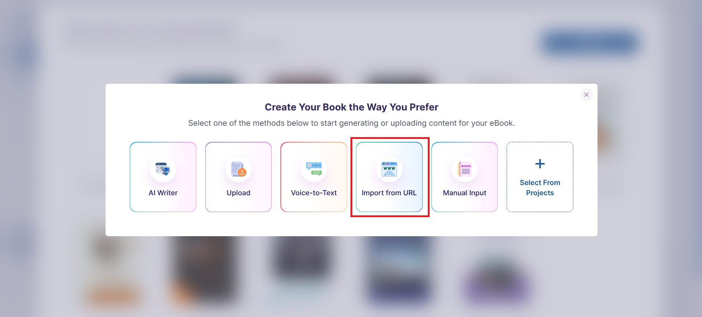The height and width of the screenshot is (317, 702).
Task: Open Select From Projects text link
Action: [540, 188]
